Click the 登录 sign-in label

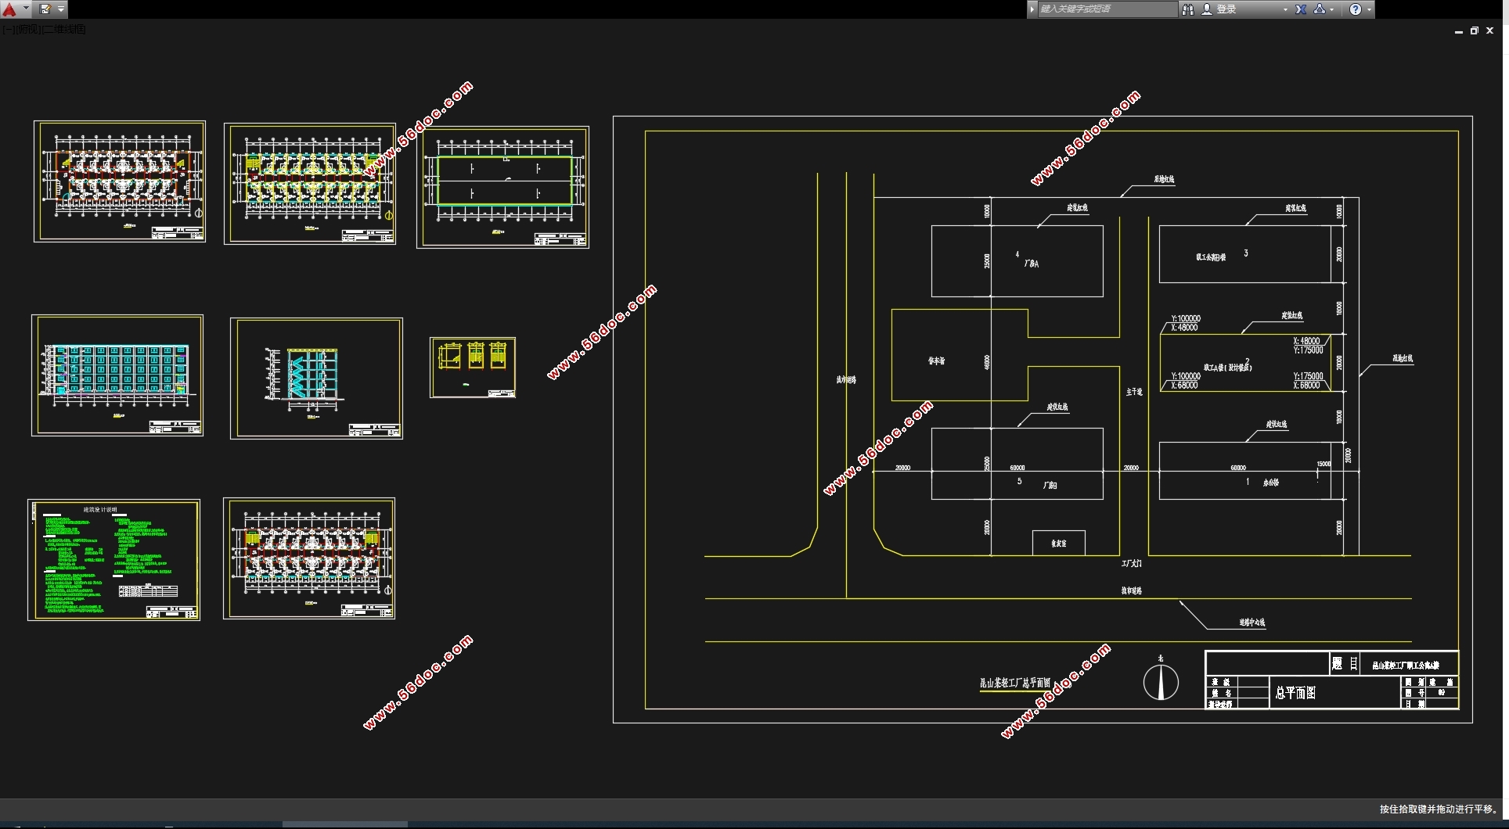click(x=1226, y=9)
